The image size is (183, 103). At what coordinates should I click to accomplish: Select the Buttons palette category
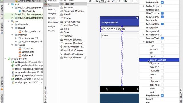[52, 9]
